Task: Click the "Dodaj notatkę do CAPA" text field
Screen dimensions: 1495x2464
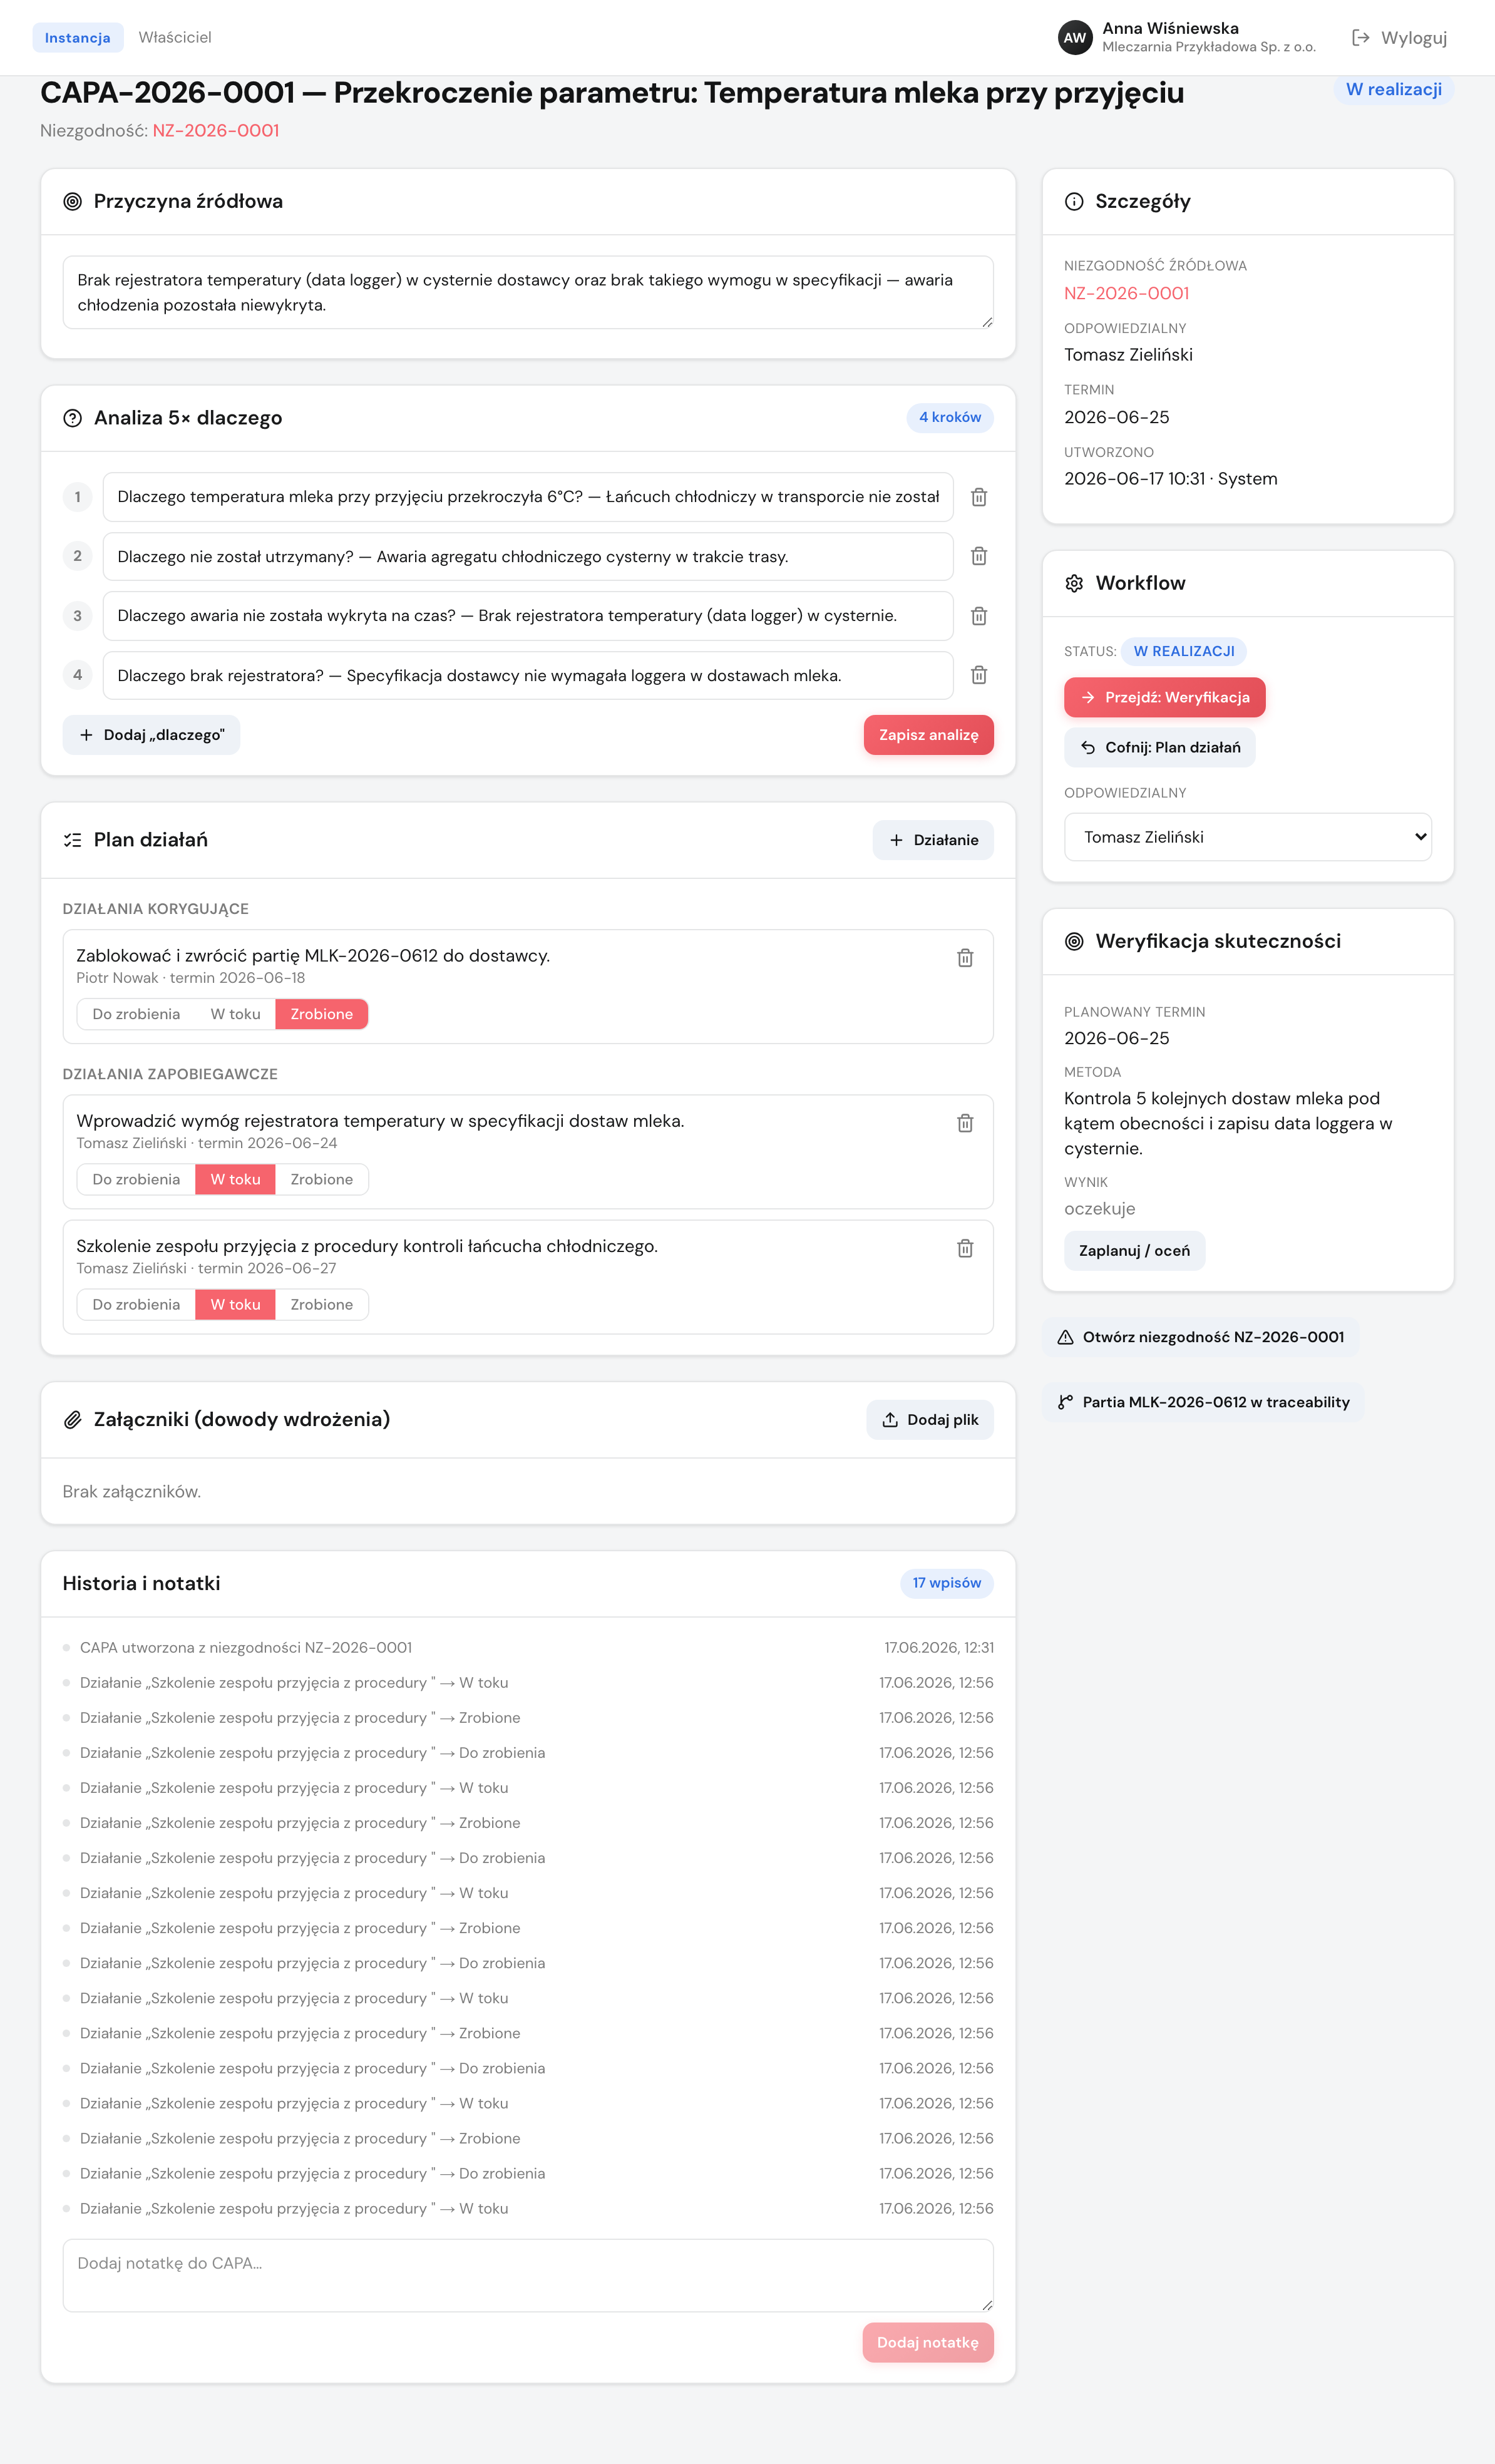Action: point(528,2276)
